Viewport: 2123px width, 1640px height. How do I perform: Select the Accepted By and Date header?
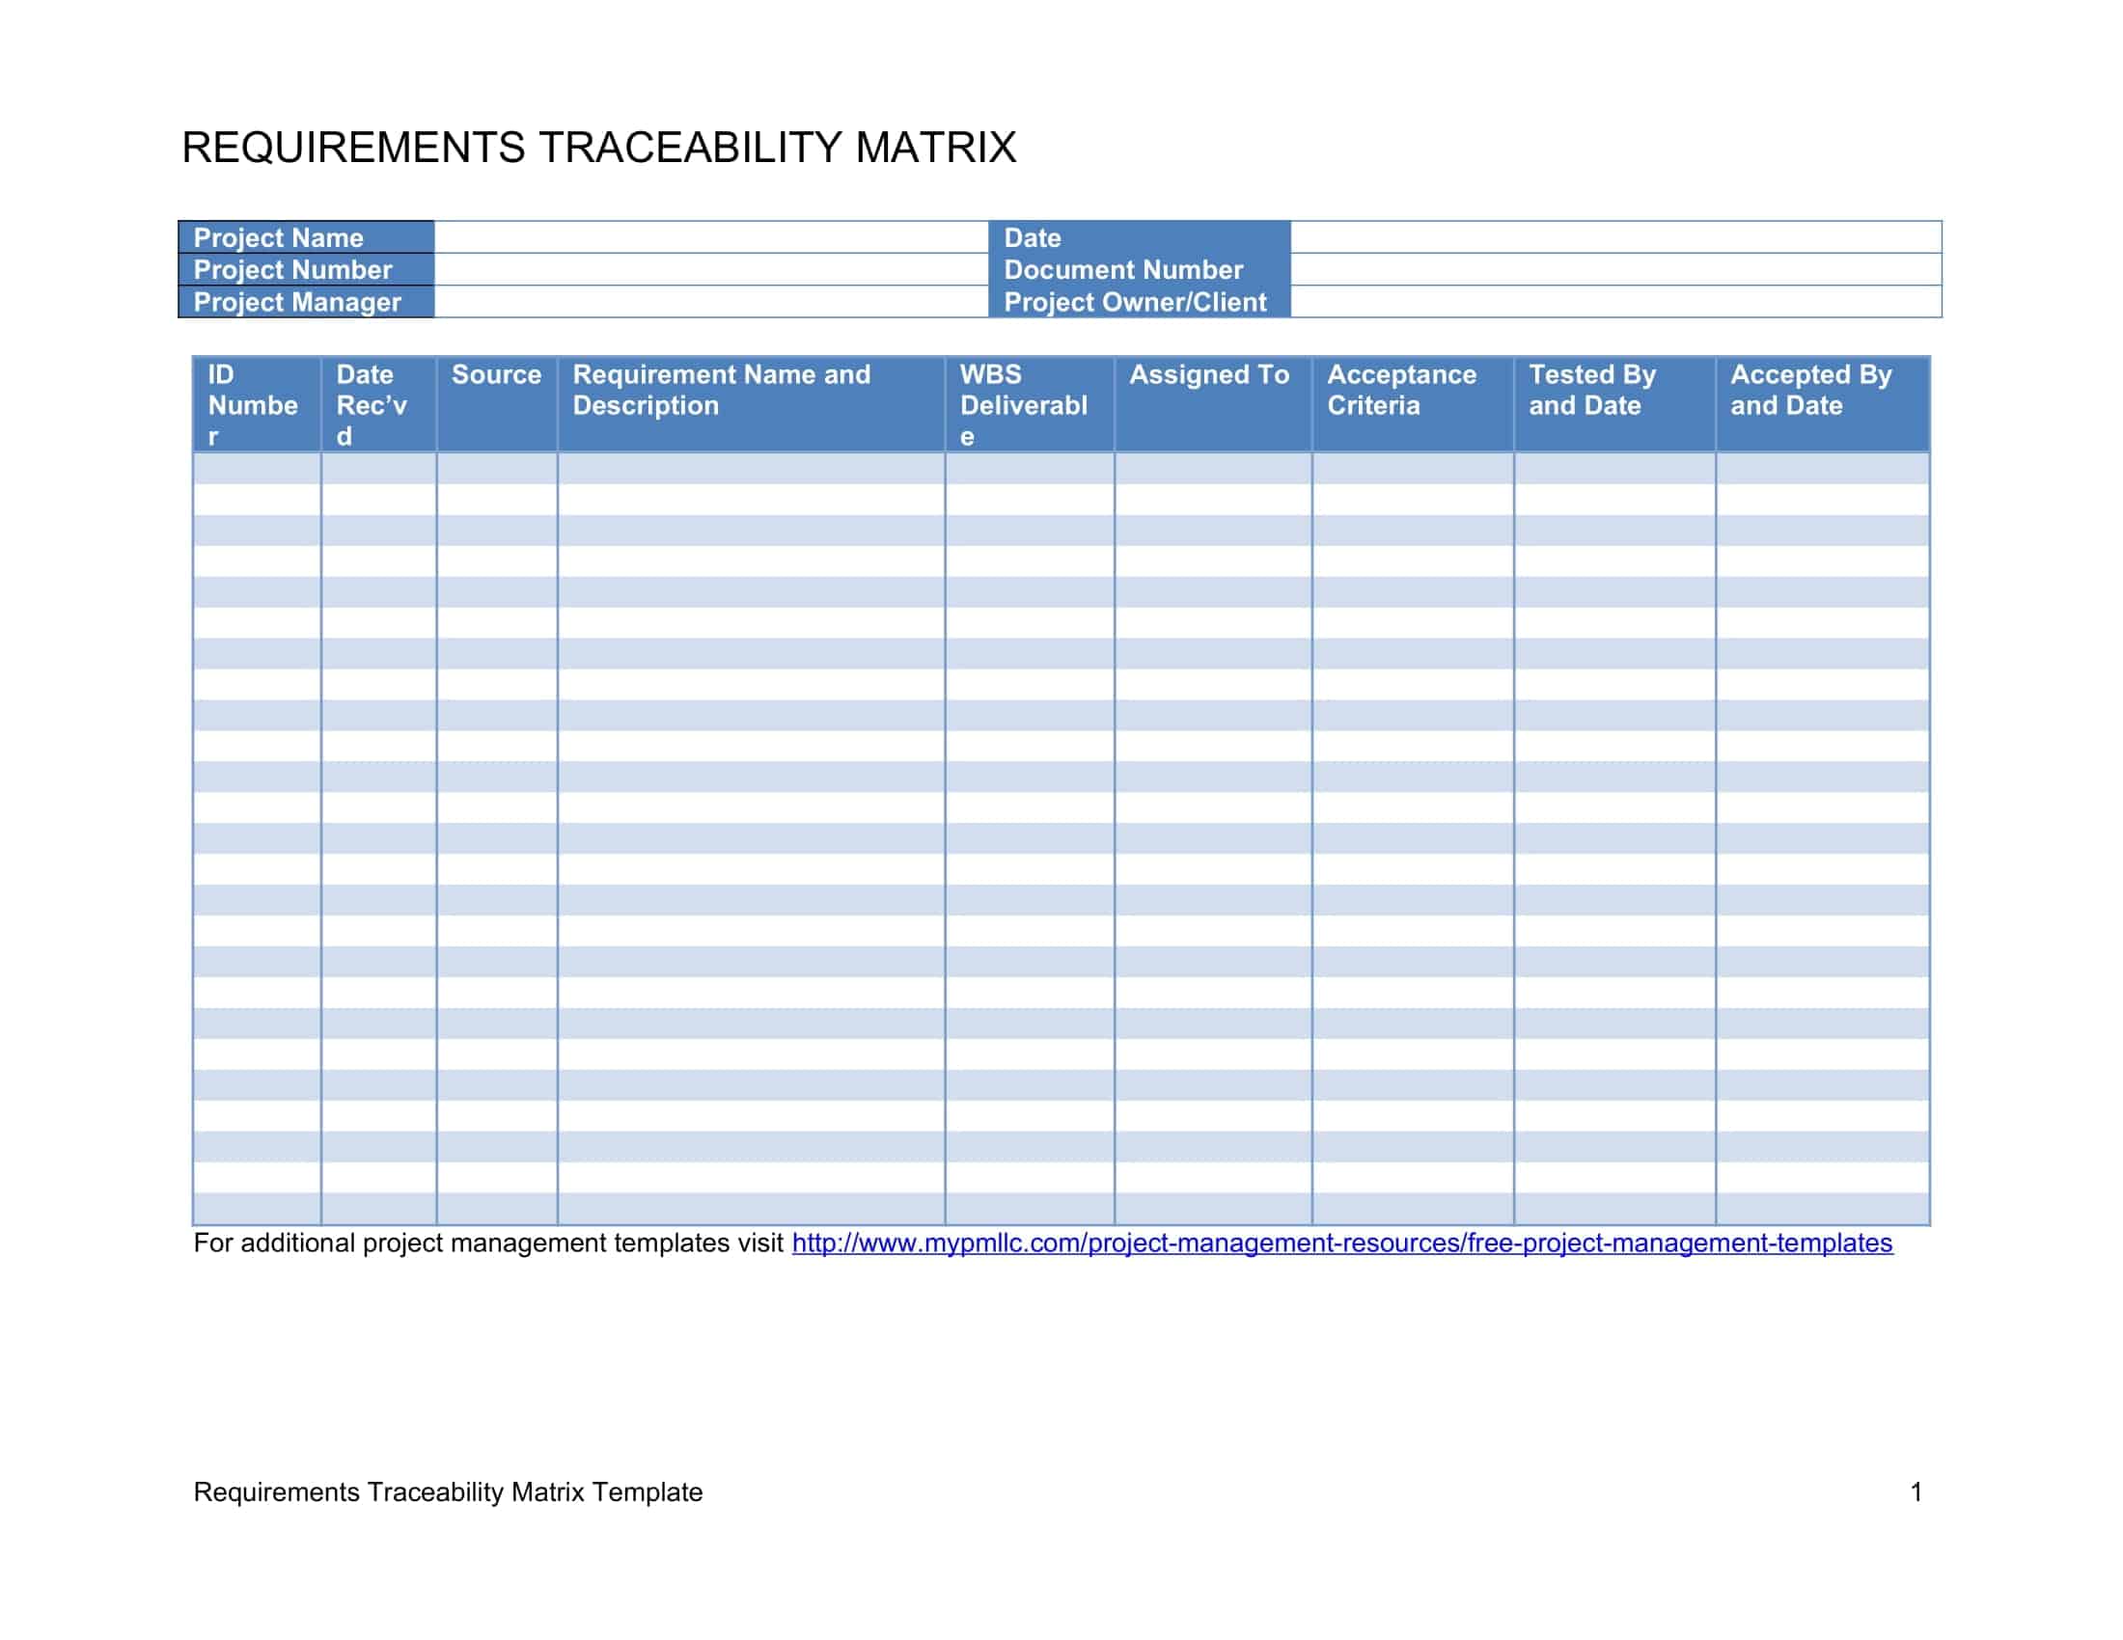point(1823,404)
